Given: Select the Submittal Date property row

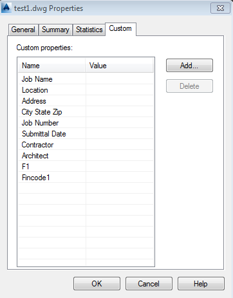Looking at the screenshot, I should tap(86, 134).
